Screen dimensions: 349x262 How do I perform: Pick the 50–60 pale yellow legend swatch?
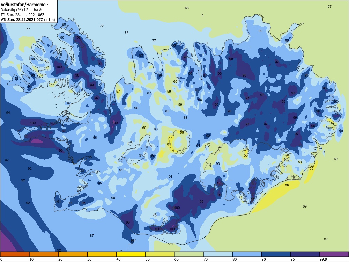[160, 254]
